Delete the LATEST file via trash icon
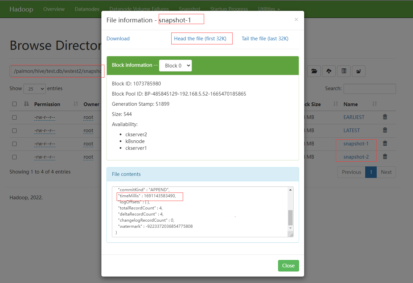This screenshot has height=283, width=413. pos(385,130)
